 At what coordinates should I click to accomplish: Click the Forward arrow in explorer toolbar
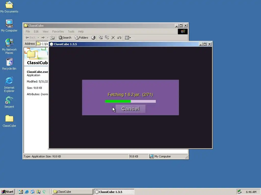pyautogui.click(x=43, y=38)
